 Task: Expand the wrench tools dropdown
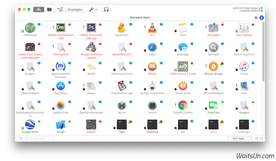point(93,9)
